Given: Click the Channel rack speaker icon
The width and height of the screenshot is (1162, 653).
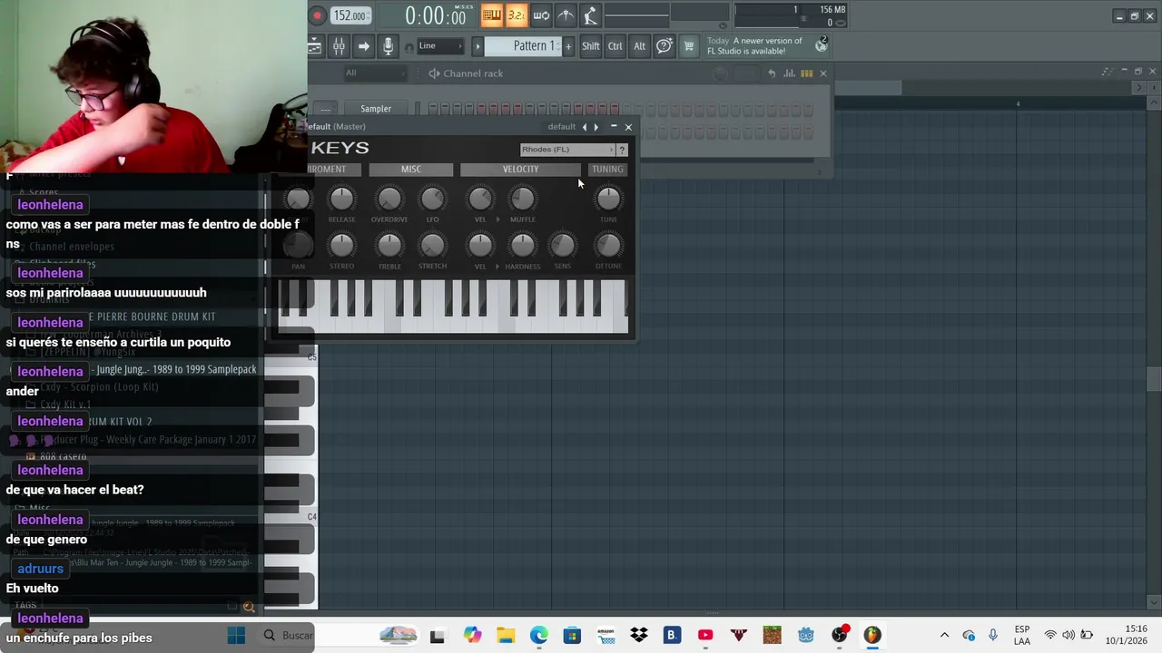Looking at the screenshot, I should [x=434, y=73].
